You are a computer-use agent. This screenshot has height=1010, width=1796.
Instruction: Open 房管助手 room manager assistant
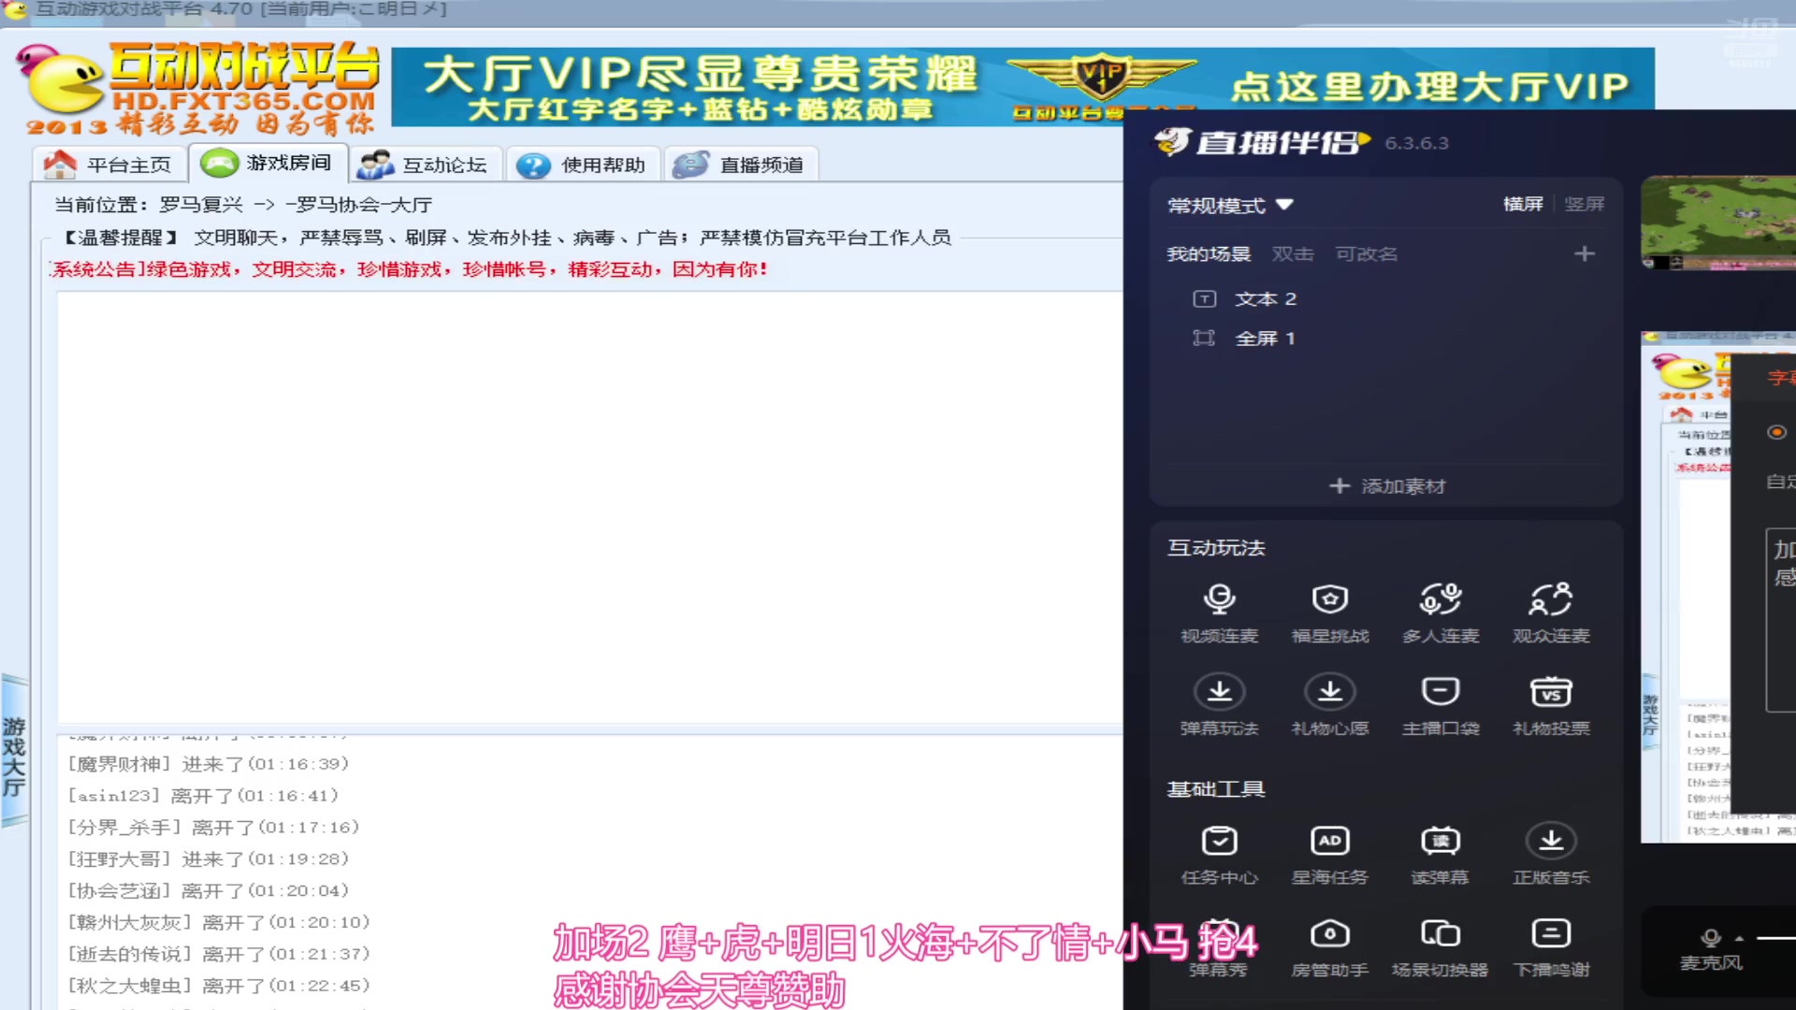tap(1329, 947)
